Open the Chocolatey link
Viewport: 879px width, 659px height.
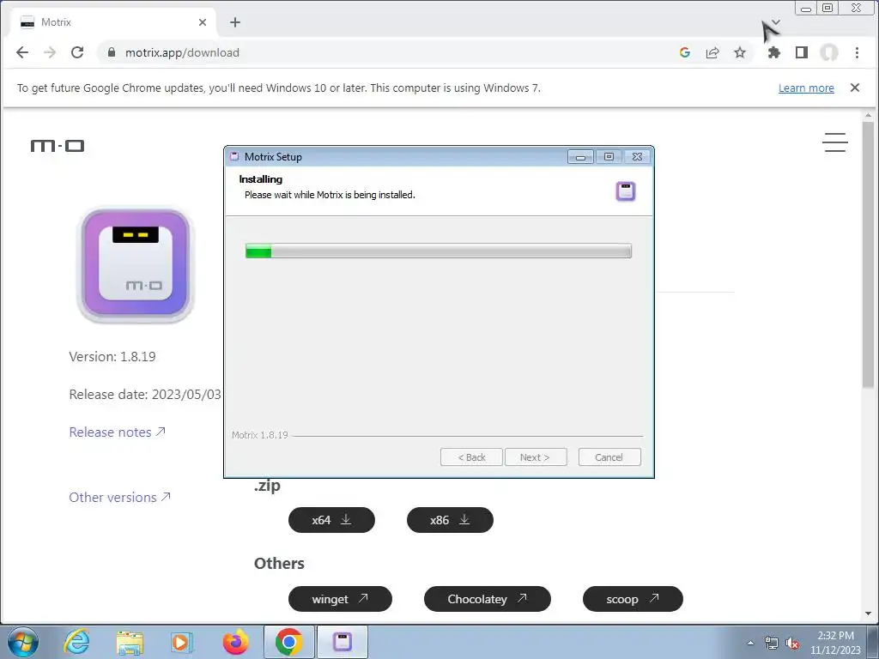(x=488, y=599)
